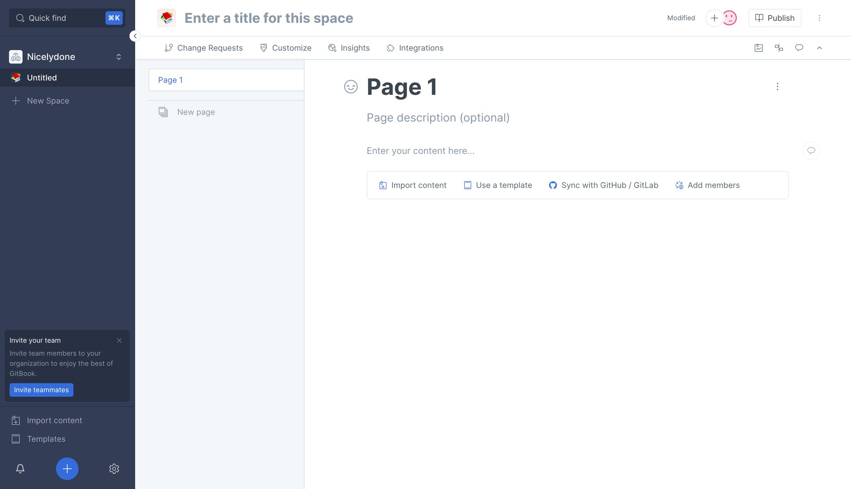Switch to the Customize tab
Viewport: 851px width, 489px height.
tap(285, 48)
